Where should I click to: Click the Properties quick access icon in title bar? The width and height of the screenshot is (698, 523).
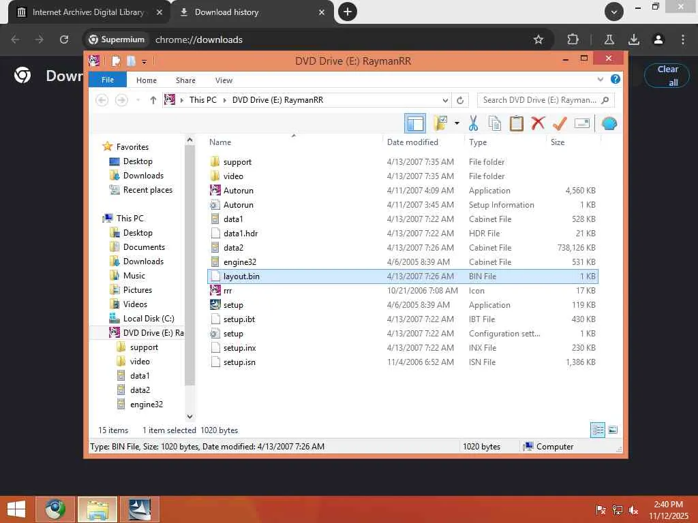click(116, 61)
